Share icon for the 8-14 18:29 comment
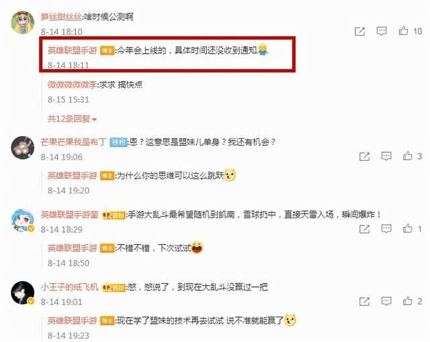The width and height of the screenshot is (430, 342). coord(364,229)
